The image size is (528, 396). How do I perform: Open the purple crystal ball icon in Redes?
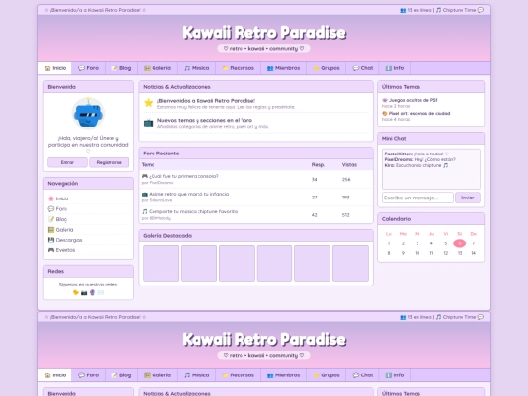tap(92, 292)
